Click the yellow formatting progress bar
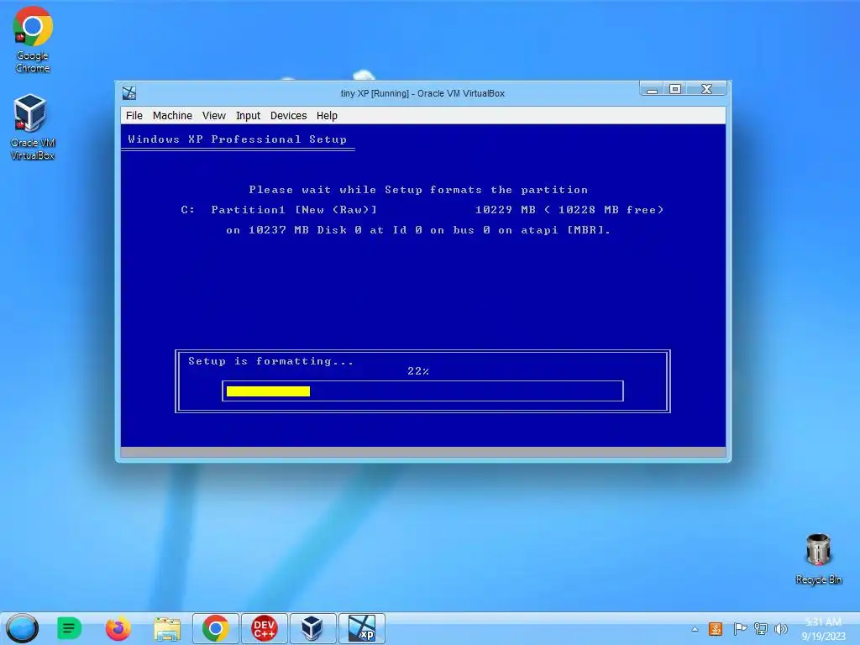Viewport: 860px width, 645px height. tap(268, 391)
